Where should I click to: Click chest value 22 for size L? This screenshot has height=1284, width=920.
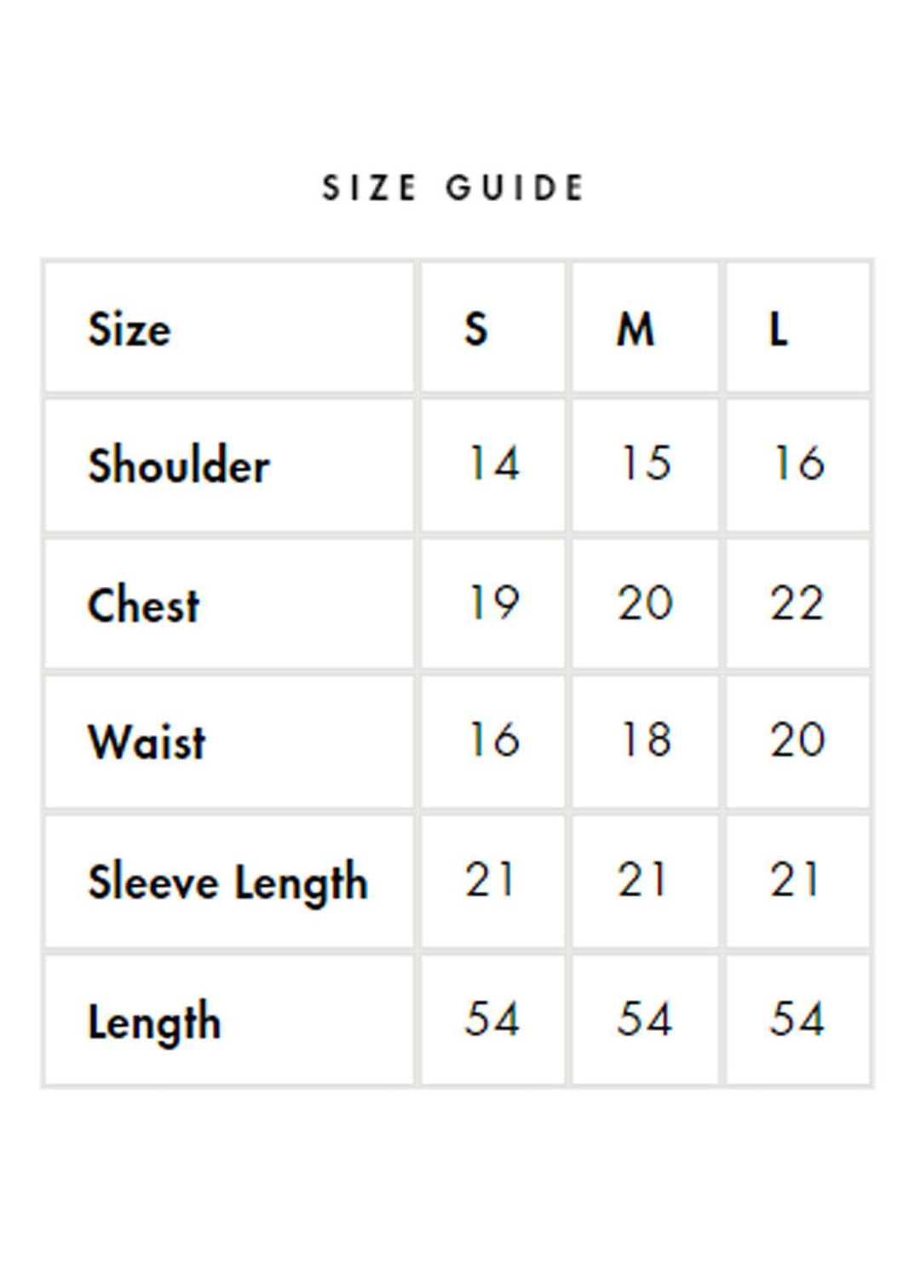coord(797,604)
